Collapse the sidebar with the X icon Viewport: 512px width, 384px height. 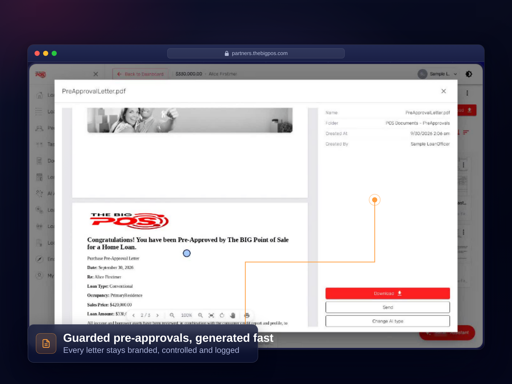click(96, 74)
